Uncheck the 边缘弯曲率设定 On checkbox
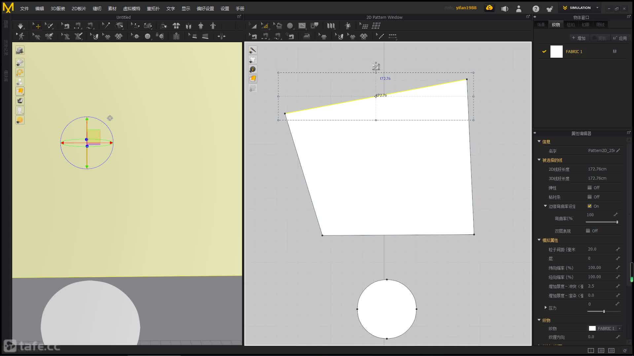The image size is (634, 356). pyautogui.click(x=589, y=206)
